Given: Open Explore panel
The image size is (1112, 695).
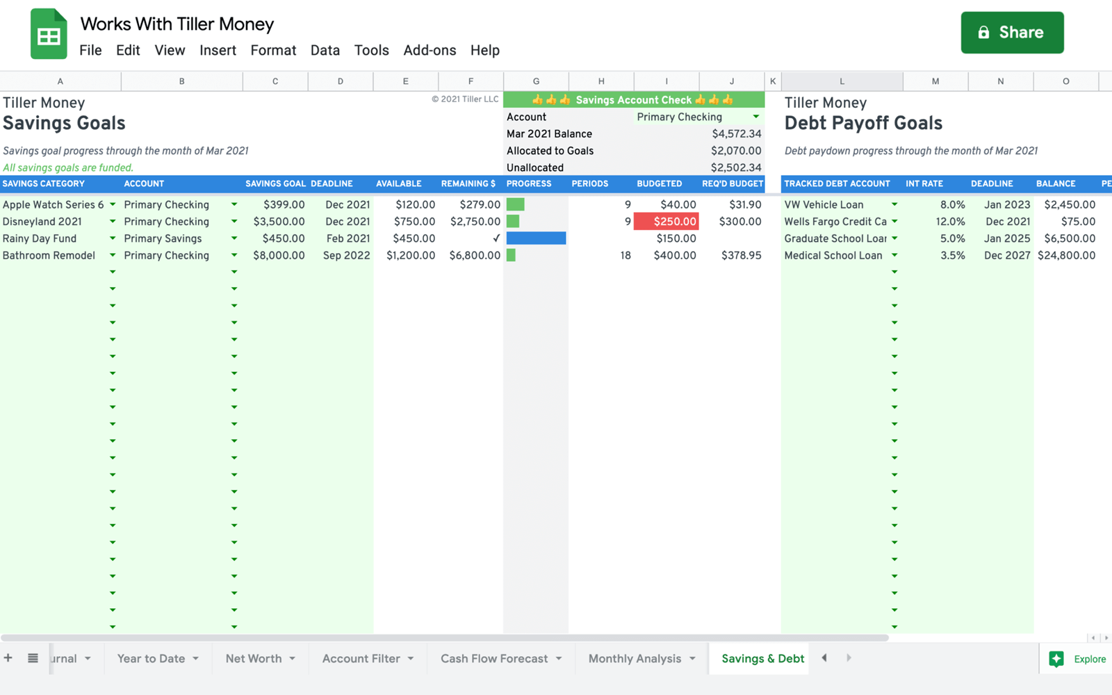Looking at the screenshot, I should click(x=1077, y=659).
